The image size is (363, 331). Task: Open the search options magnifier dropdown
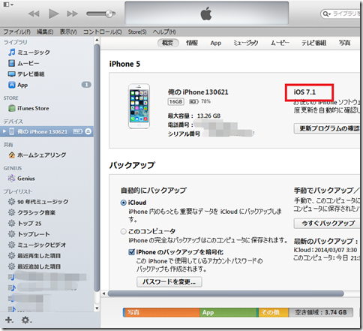tap(326, 14)
